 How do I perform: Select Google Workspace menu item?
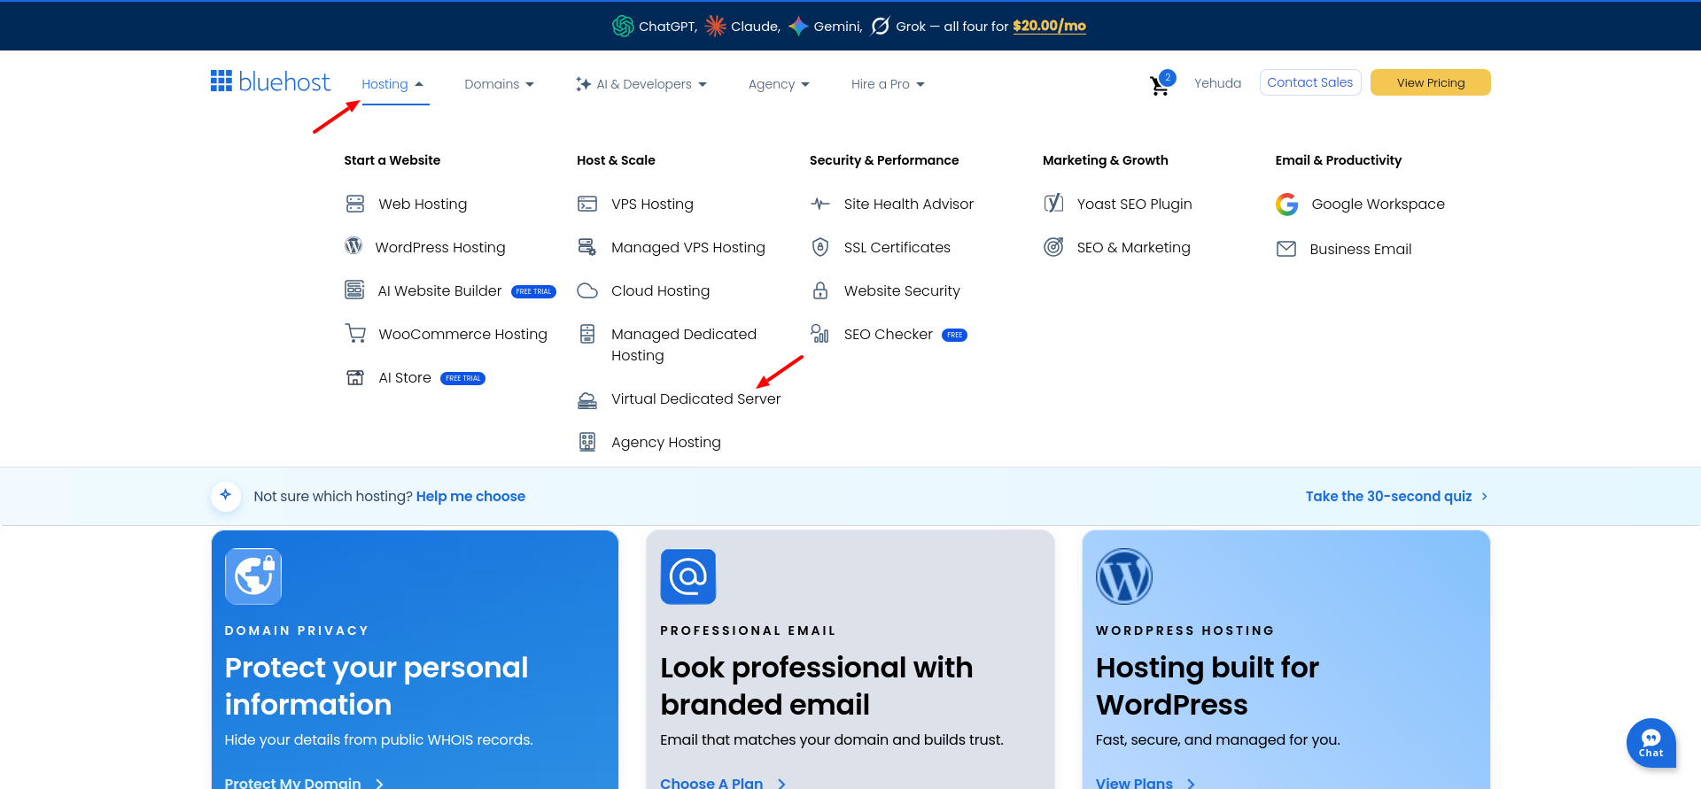pos(1378,204)
